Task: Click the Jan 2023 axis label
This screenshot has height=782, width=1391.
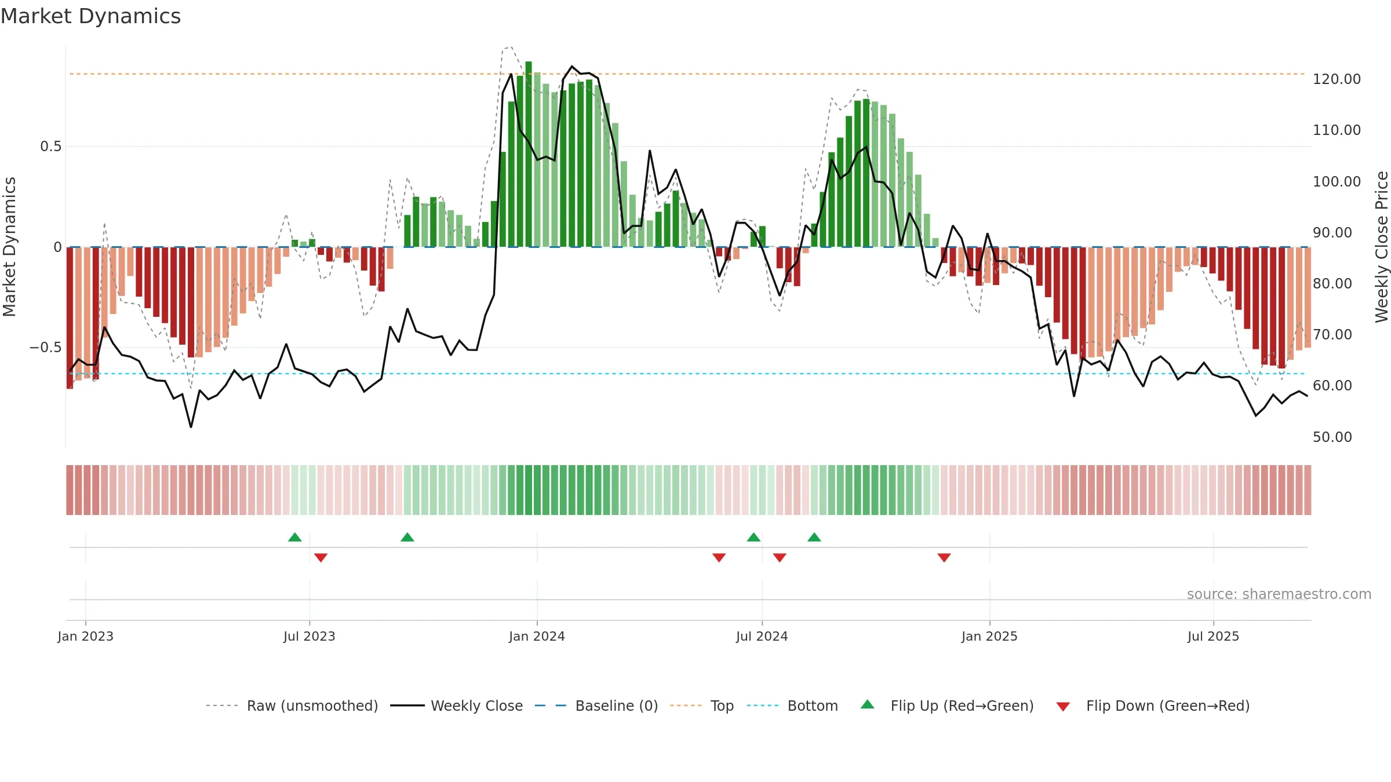Action: (x=86, y=636)
